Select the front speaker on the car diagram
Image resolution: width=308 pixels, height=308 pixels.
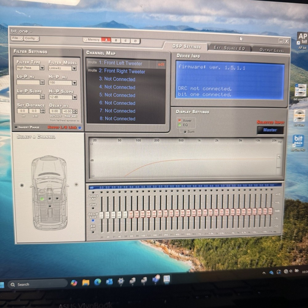point(43,199)
